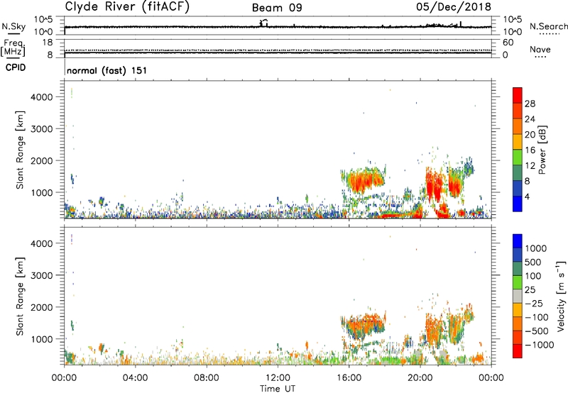Click the 2000 tick on the velocity panel

(42, 307)
